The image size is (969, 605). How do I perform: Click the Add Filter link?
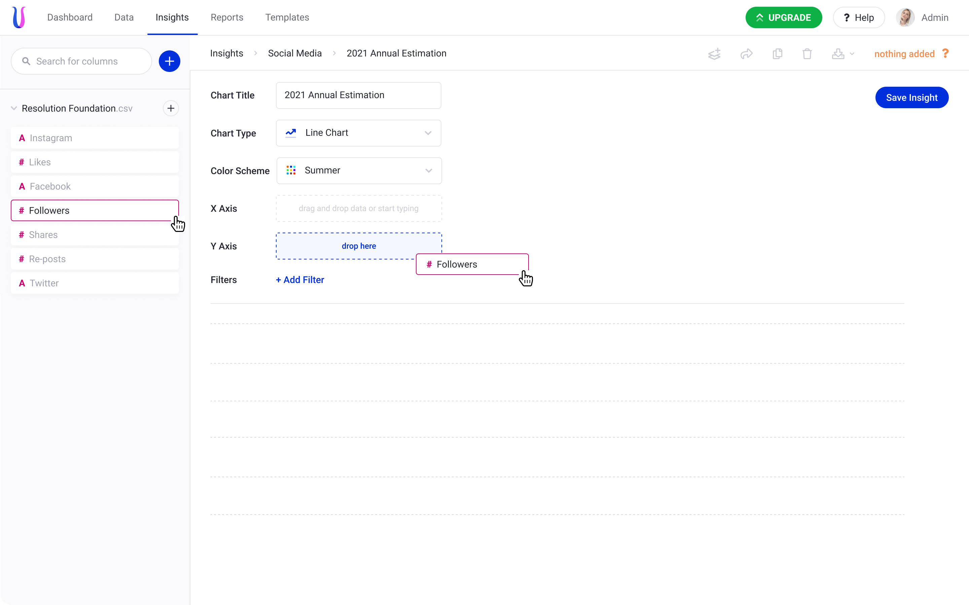coord(300,280)
